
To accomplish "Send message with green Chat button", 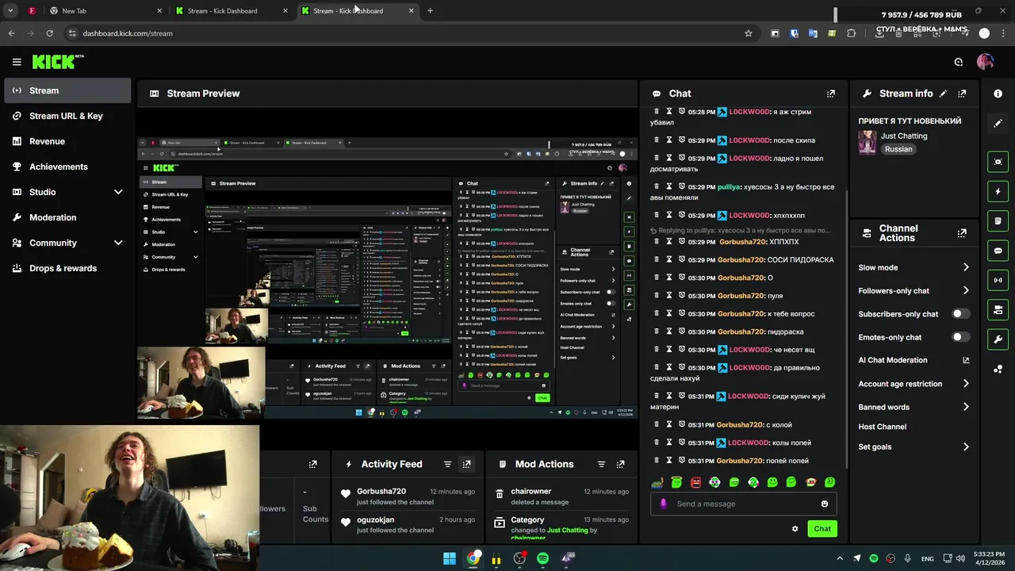I will pyautogui.click(x=822, y=529).
